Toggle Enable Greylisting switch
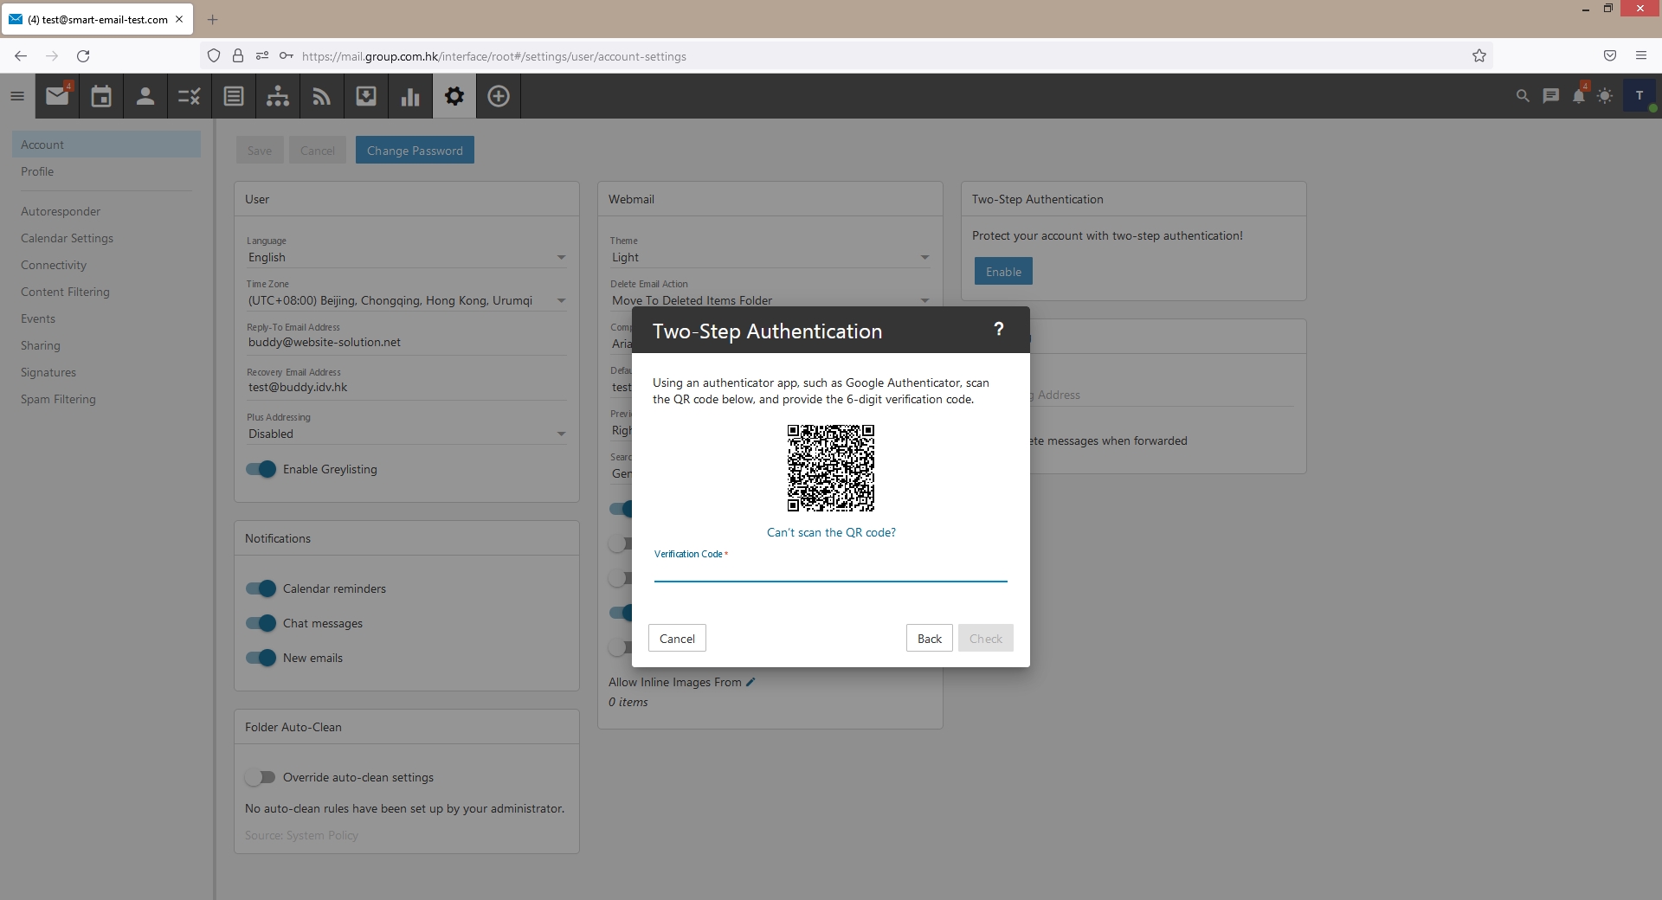This screenshot has height=900, width=1662. (261, 469)
